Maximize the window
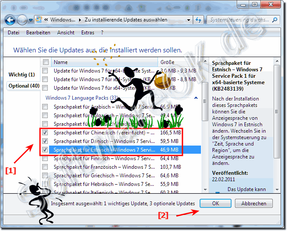The image size is (287, 231). [255, 5]
